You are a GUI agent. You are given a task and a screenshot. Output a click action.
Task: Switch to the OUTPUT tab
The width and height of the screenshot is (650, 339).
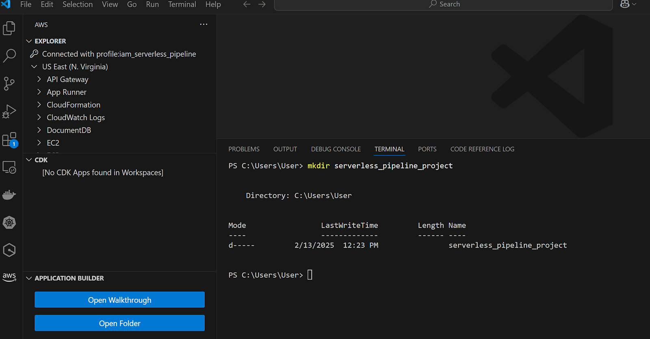(x=285, y=149)
